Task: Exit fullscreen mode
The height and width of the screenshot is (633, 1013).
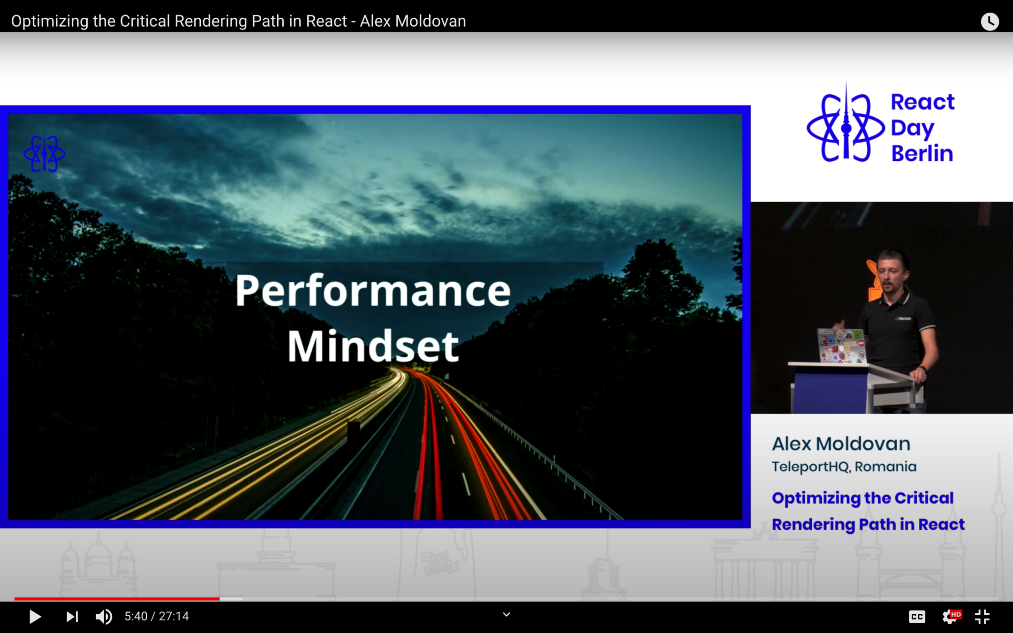Action: coord(982,617)
